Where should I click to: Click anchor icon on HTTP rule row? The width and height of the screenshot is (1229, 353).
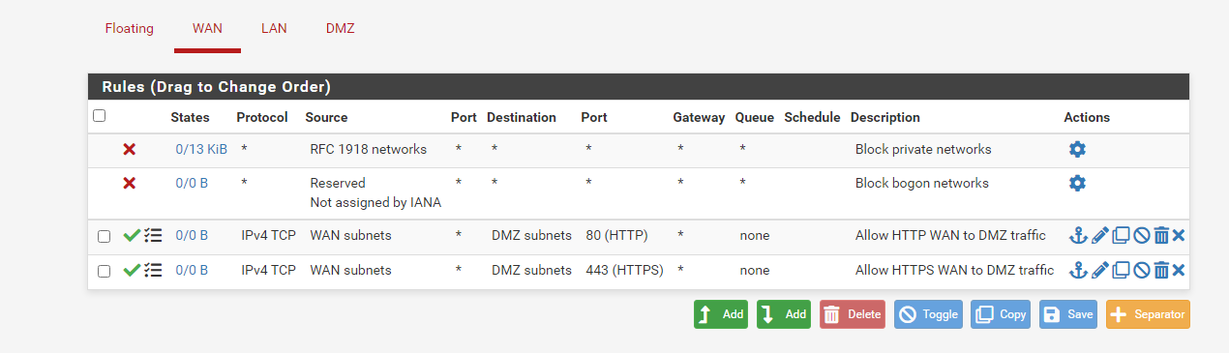point(1078,235)
